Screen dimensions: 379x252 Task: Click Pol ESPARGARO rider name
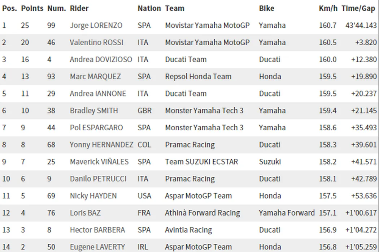[x=96, y=128]
